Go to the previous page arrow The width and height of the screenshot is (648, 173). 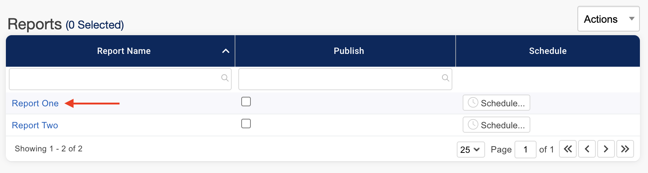pyautogui.click(x=587, y=149)
